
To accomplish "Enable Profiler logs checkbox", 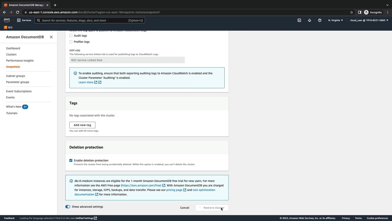I will pyautogui.click(x=71, y=42).
